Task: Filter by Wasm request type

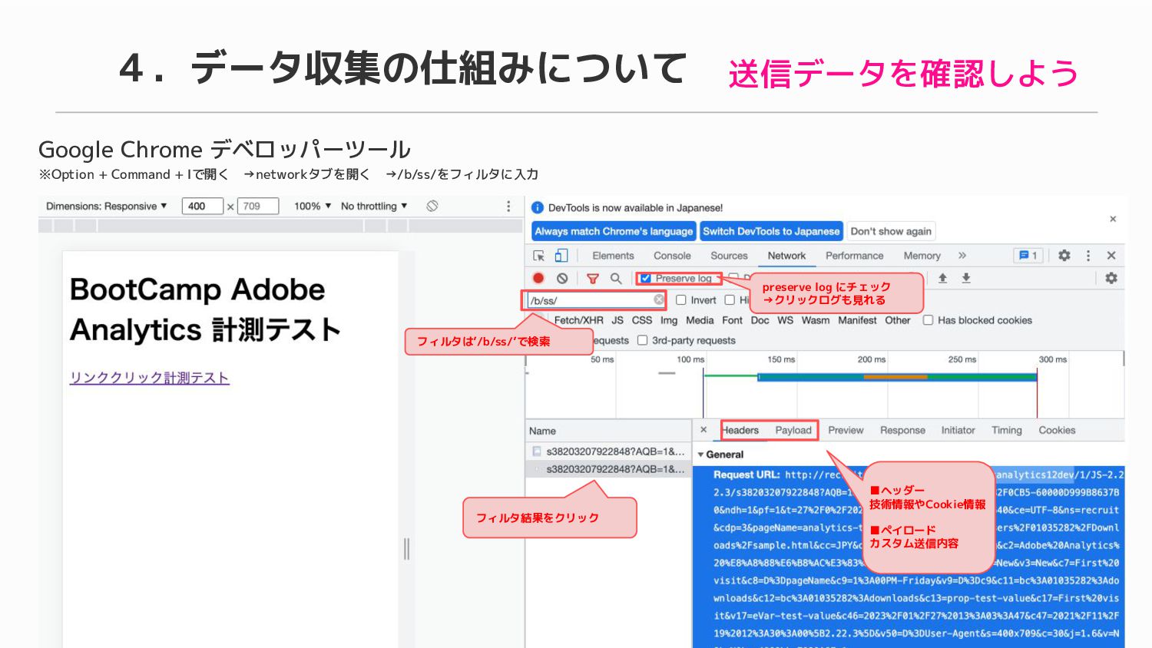Action: click(x=816, y=320)
